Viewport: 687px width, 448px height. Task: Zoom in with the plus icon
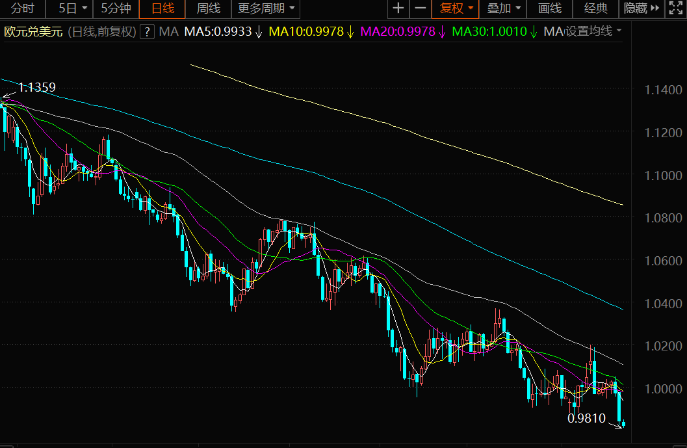(398, 8)
